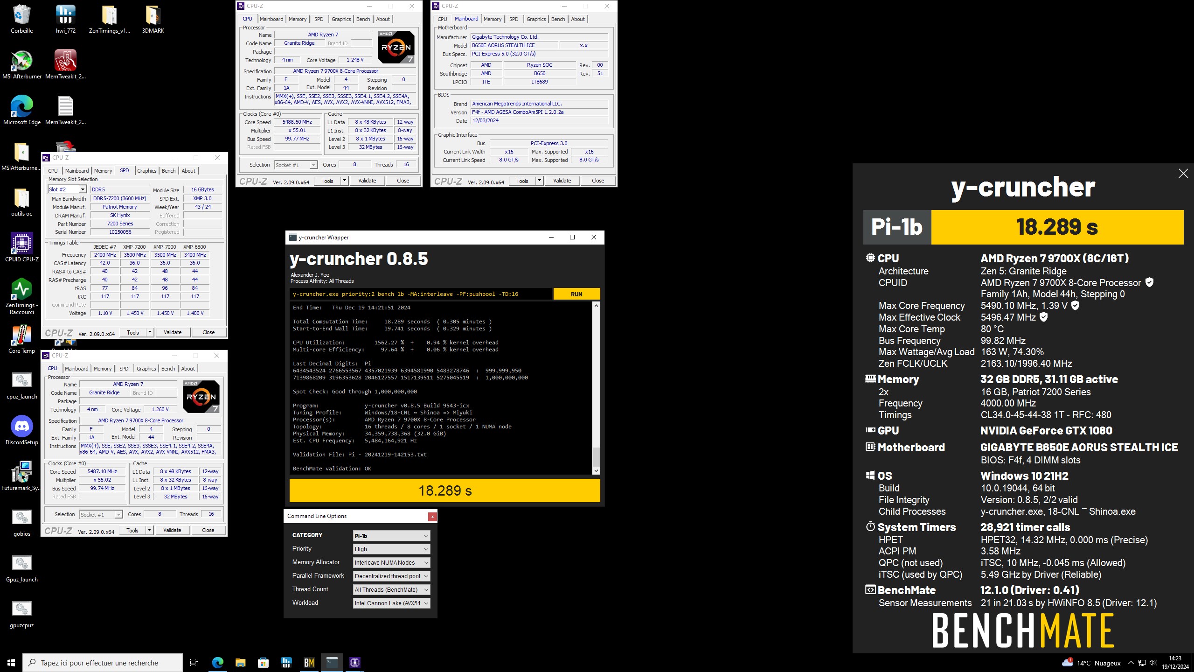Open the Thread Count dropdown
This screenshot has height=672, width=1194.
click(391, 590)
